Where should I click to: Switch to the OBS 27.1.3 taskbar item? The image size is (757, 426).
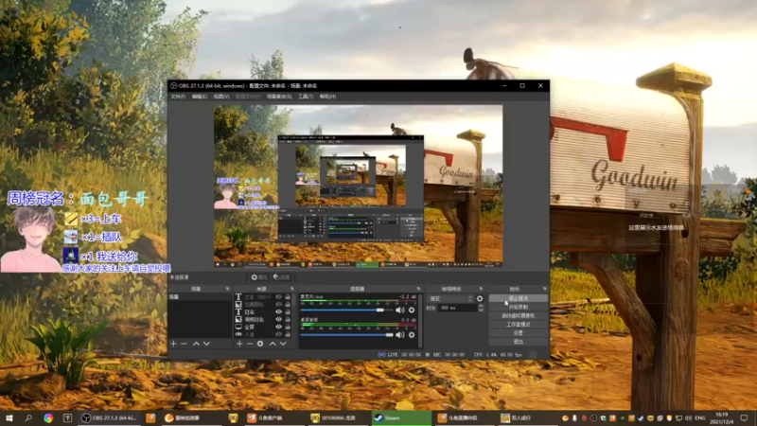[109, 417]
